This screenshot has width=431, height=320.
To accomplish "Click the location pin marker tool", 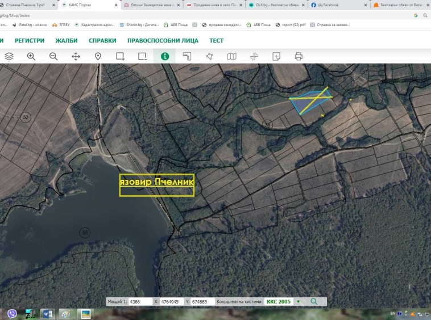I will tap(98, 56).
